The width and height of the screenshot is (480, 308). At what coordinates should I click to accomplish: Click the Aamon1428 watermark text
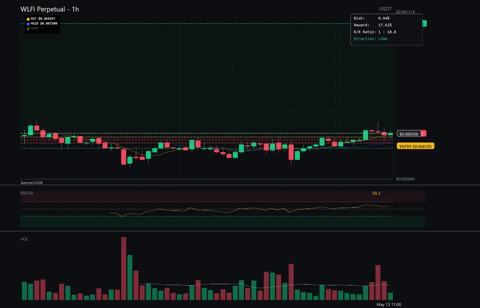pyautogui.click(x=32, y=183)
